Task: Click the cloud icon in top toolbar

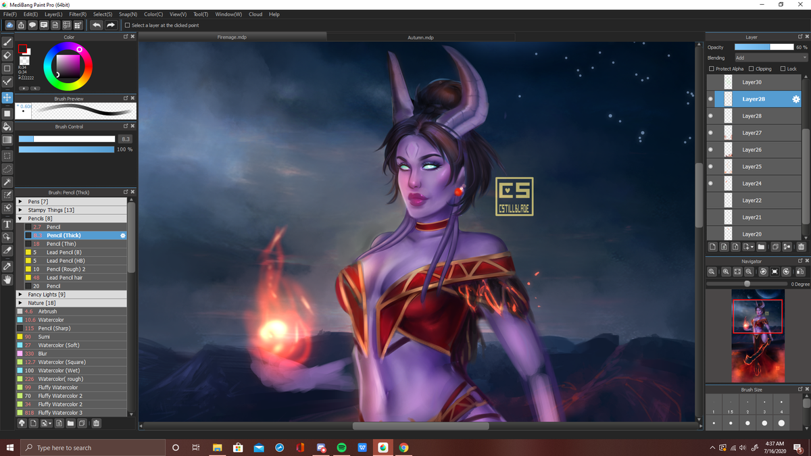Action: (9, 25)
